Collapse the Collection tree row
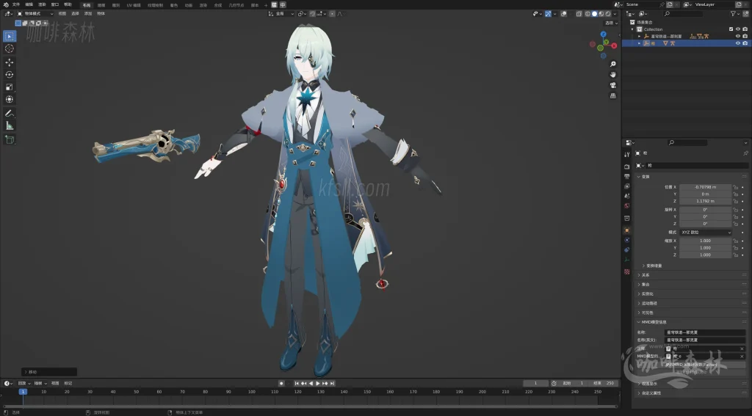The width and height of the screenshot is (752, 416). coord(632,29)
